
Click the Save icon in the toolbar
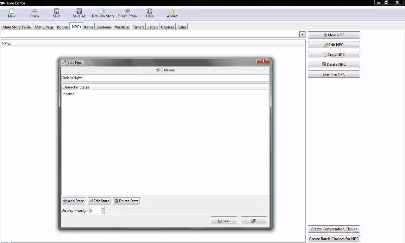pos(56,11)
